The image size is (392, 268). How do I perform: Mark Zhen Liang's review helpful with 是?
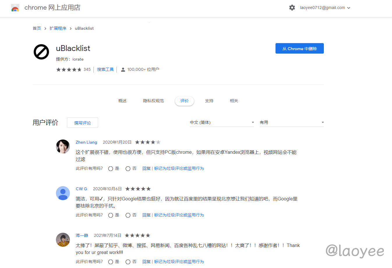pos(111,169)
